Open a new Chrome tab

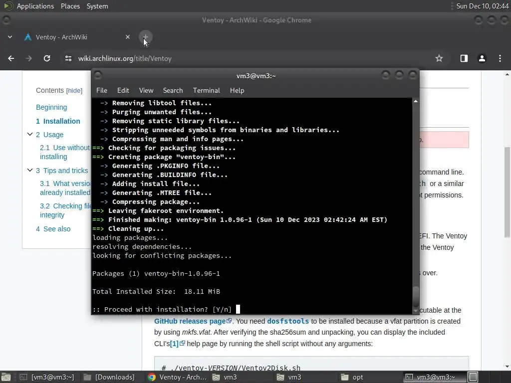(x=145, y=37)
